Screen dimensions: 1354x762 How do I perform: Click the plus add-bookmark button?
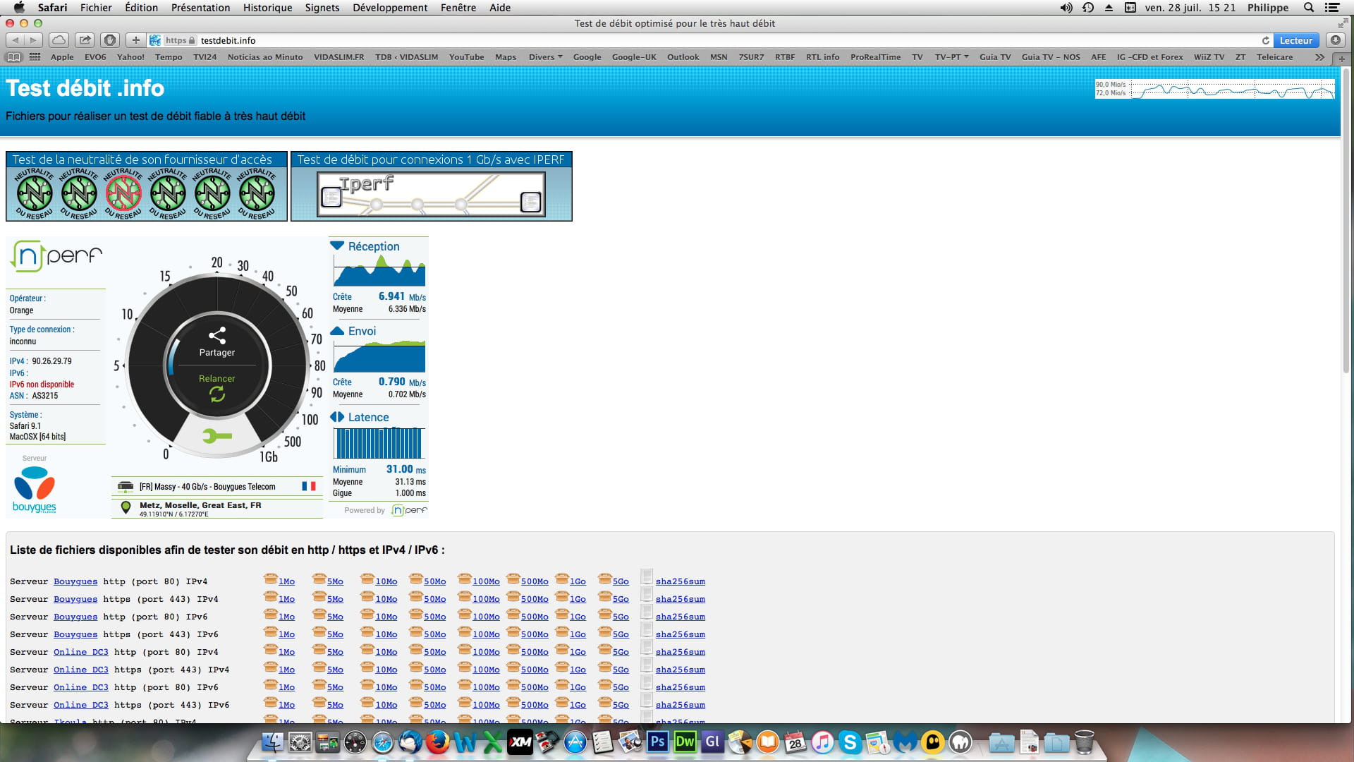coord(136,40)
